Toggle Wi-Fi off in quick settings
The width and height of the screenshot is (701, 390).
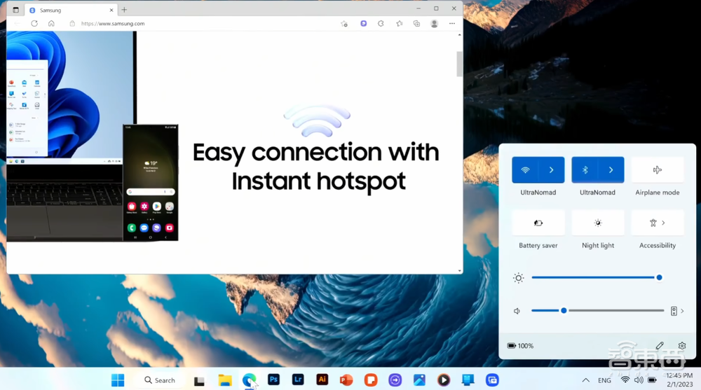526,170
